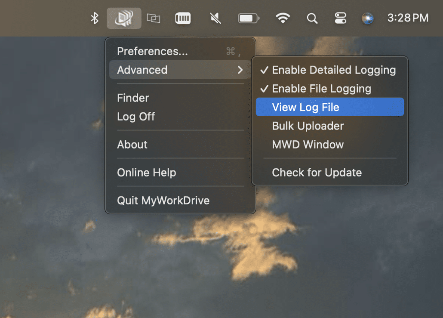443x318 pixels.
Task: Open the Bluetooth status icon
Action: coord(95,18)
